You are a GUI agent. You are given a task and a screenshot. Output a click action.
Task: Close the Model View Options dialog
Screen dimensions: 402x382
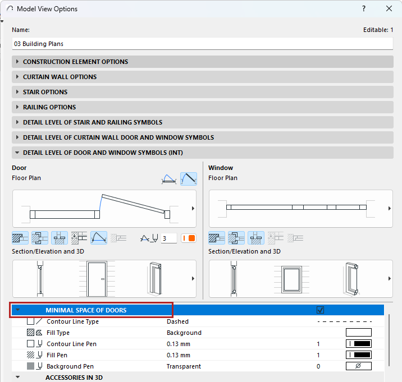389,9
